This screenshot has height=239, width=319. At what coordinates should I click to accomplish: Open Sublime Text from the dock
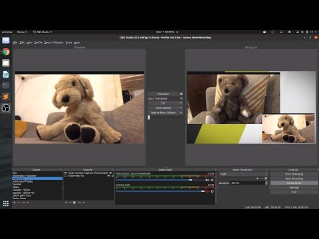(6, 97)
